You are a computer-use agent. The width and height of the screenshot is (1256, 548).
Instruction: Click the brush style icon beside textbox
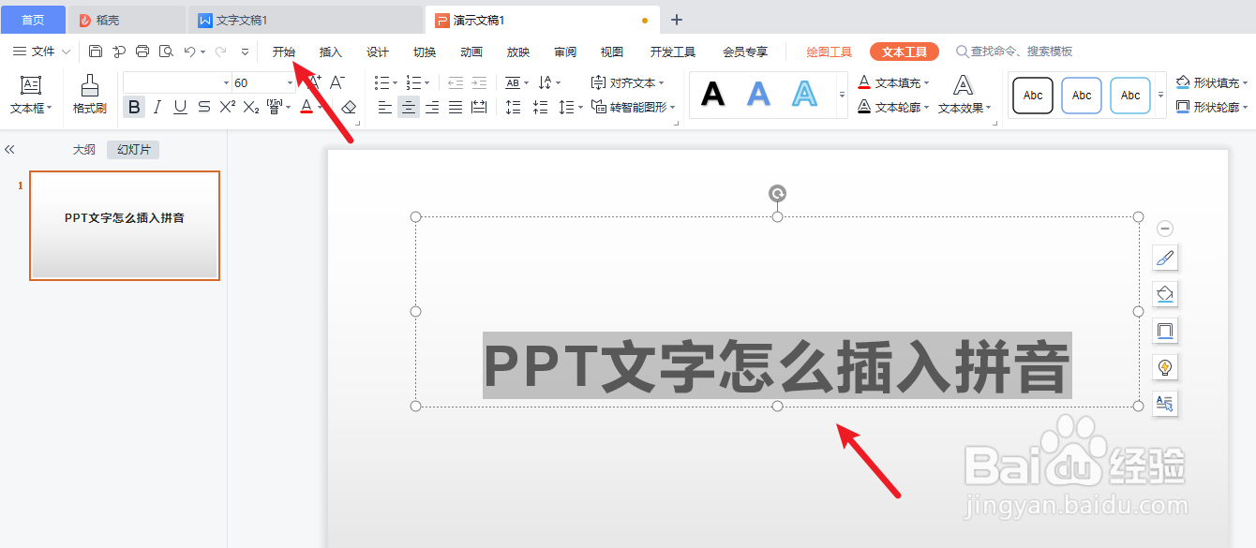pyautogui.click(x=1165, y=258)
